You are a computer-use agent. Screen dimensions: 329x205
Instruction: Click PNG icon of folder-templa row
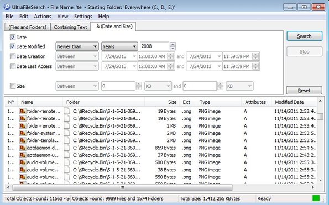click(x=23, y=140)
